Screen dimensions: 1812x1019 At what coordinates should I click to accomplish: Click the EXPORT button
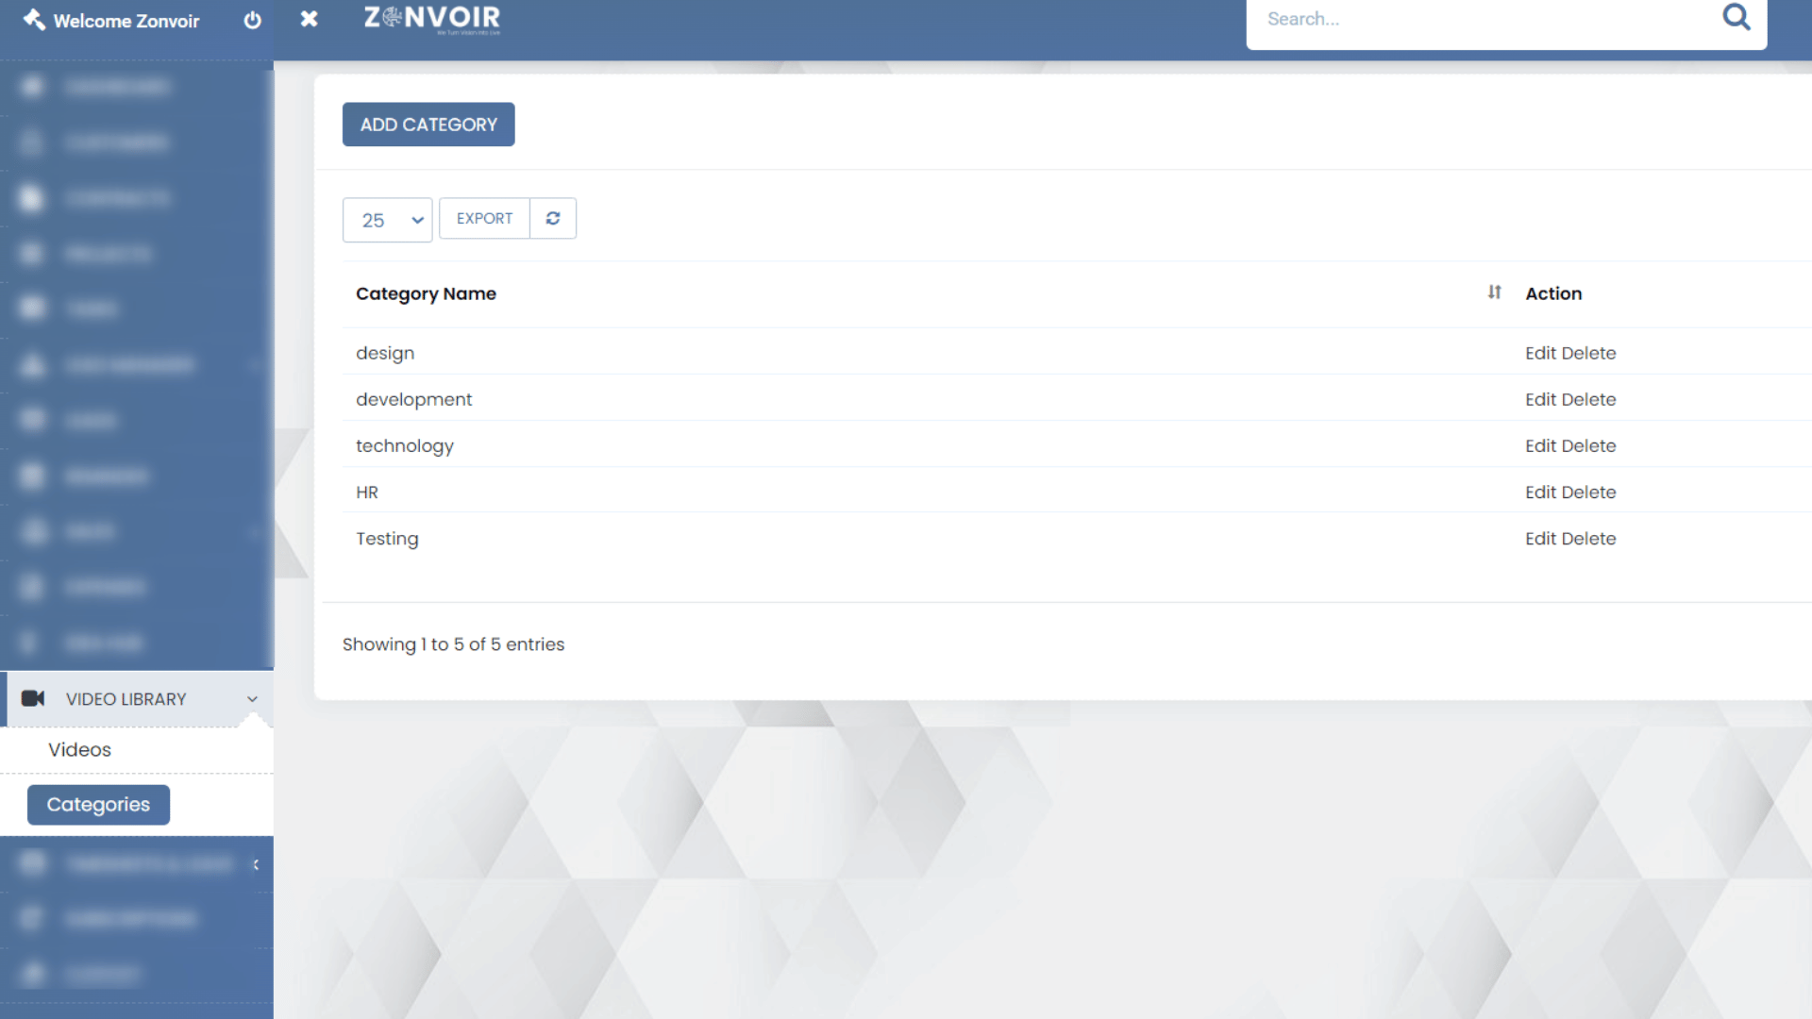pos(484,218)
